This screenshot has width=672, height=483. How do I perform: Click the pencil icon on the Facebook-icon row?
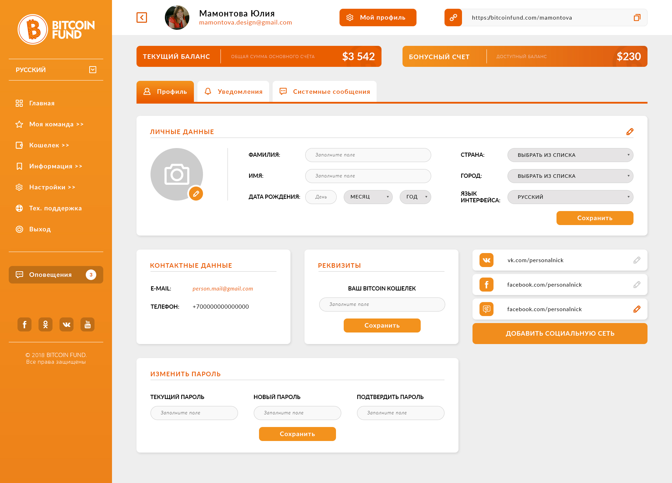click(x=637, y=285)
